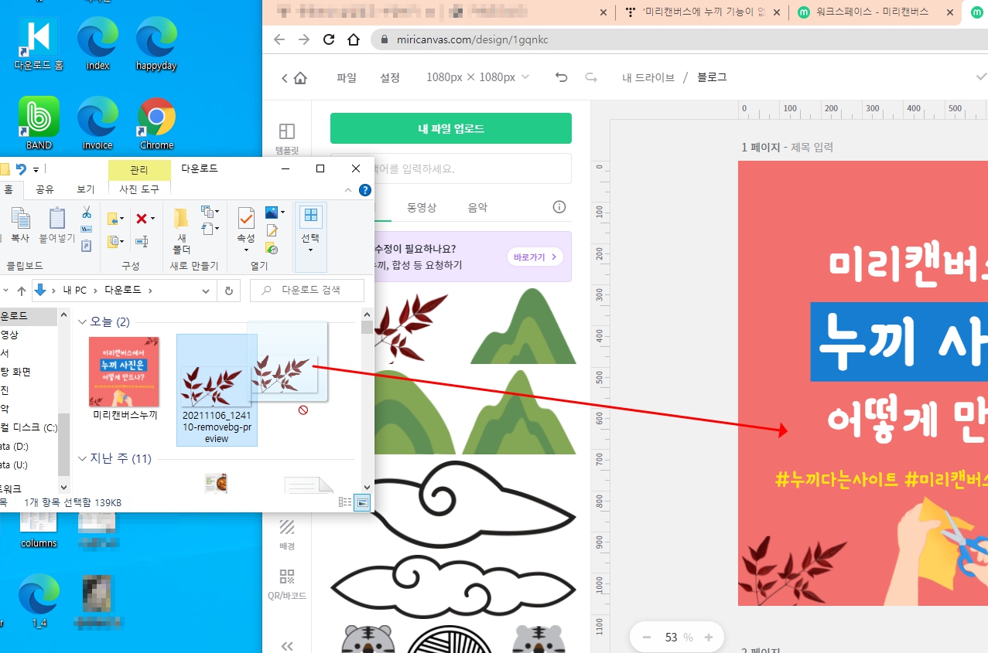
Task: Click the Miricanvas search input field
Action: point(451,168)
